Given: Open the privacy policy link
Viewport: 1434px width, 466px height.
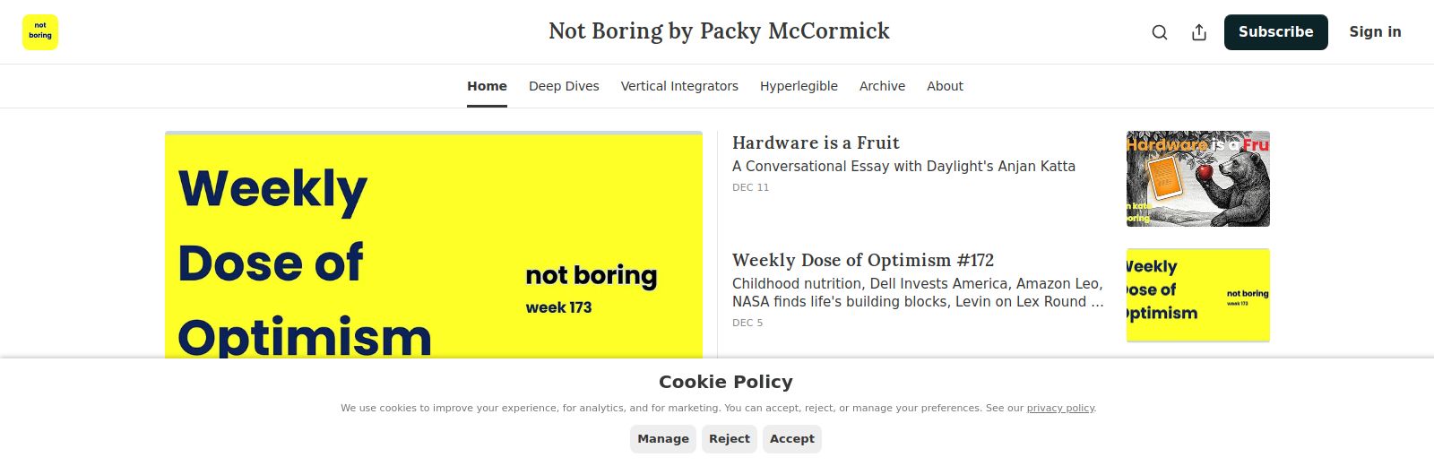Looking at the screenshot, I should tap(1060, 409).
